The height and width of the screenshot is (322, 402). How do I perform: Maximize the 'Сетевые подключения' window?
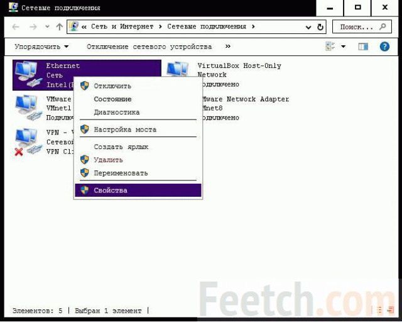tap(357, 8)
